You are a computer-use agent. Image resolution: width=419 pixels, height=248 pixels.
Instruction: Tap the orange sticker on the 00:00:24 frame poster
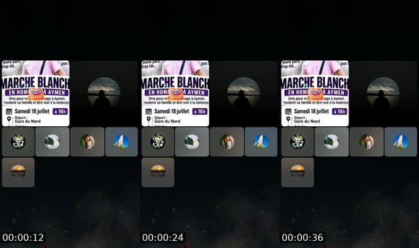(x=176, y=94)
